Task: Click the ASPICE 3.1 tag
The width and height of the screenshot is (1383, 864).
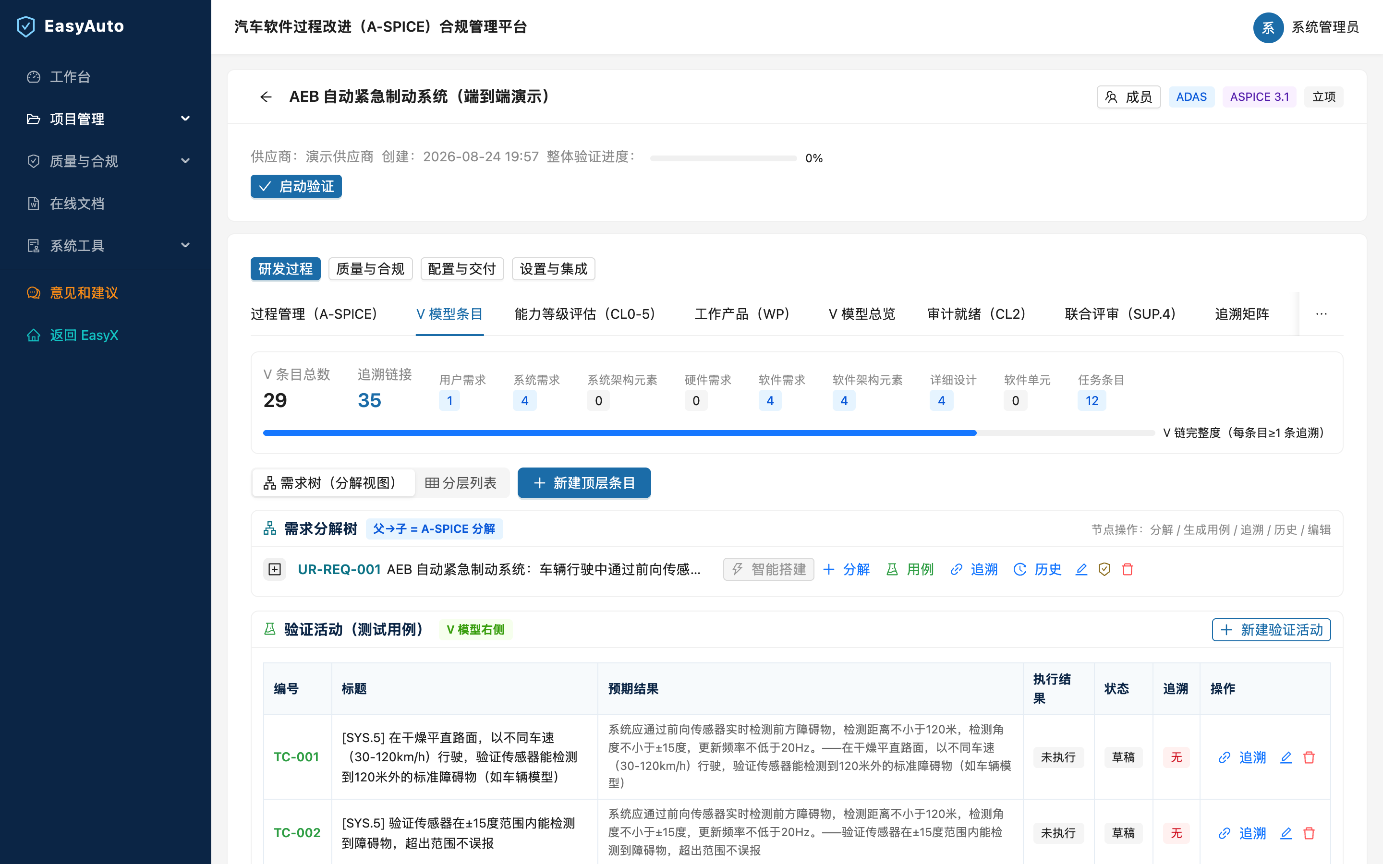Action: pos(1260,97)
